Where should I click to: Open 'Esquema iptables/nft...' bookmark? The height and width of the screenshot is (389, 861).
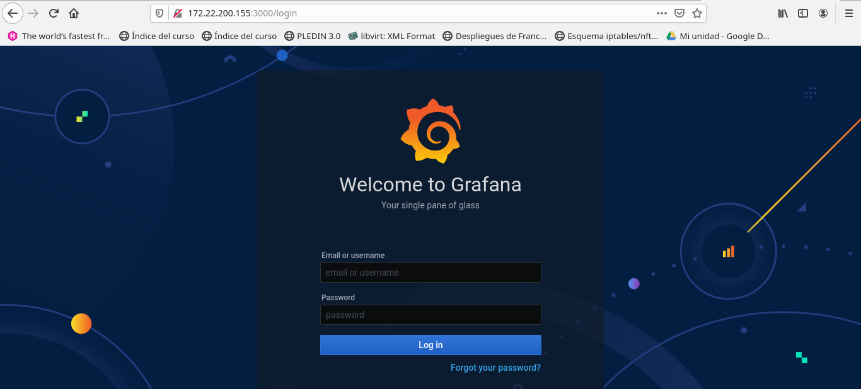click(607, 36)
